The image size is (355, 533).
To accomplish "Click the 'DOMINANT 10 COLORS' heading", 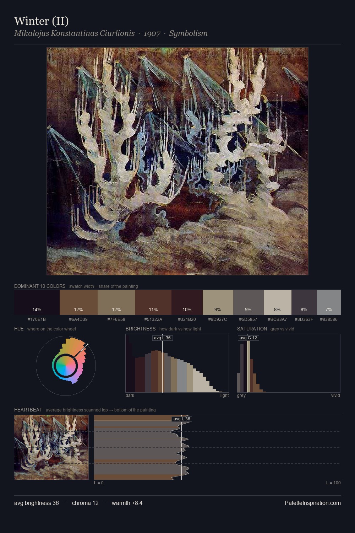I will pos(40,286).
